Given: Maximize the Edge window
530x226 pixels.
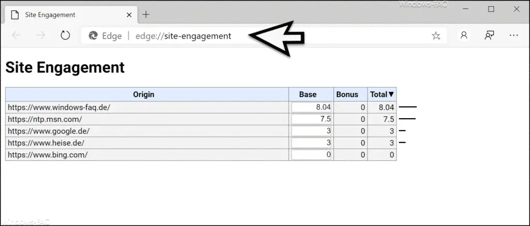Looking at the screenshot, I should point(491,9).
